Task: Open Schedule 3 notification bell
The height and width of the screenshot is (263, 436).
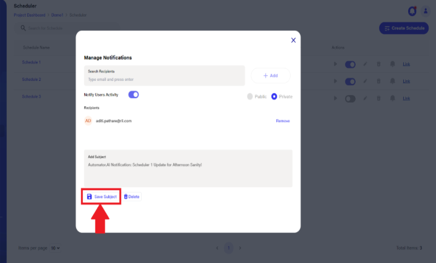Action: click(392, 98)
